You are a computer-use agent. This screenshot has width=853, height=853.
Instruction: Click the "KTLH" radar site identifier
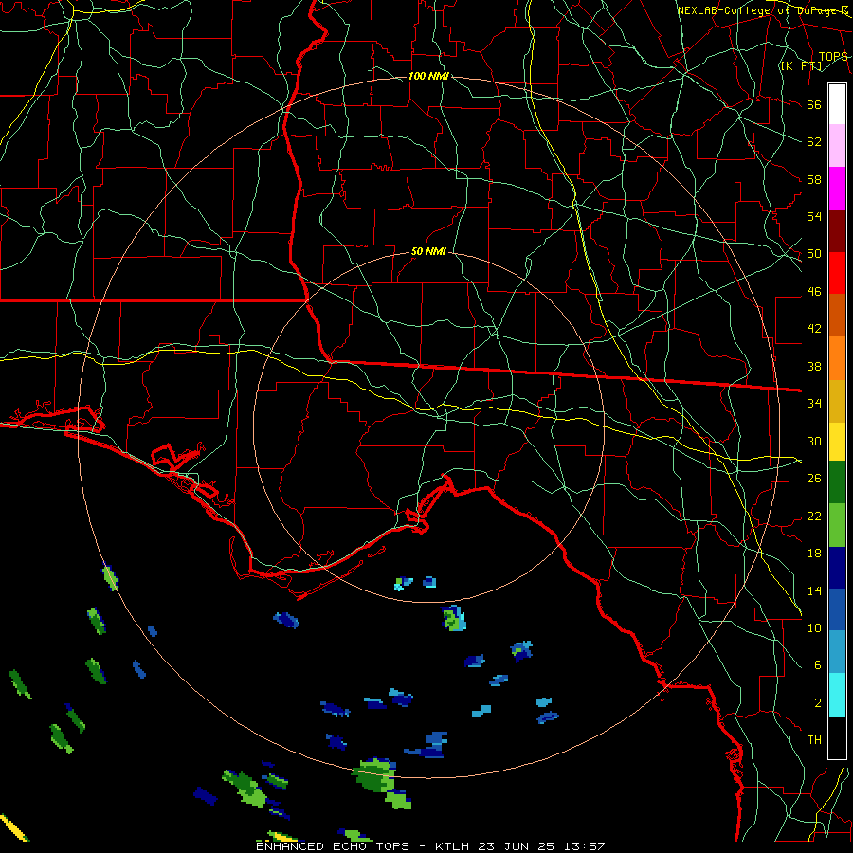pyautogui.click(x=454, y=846)
